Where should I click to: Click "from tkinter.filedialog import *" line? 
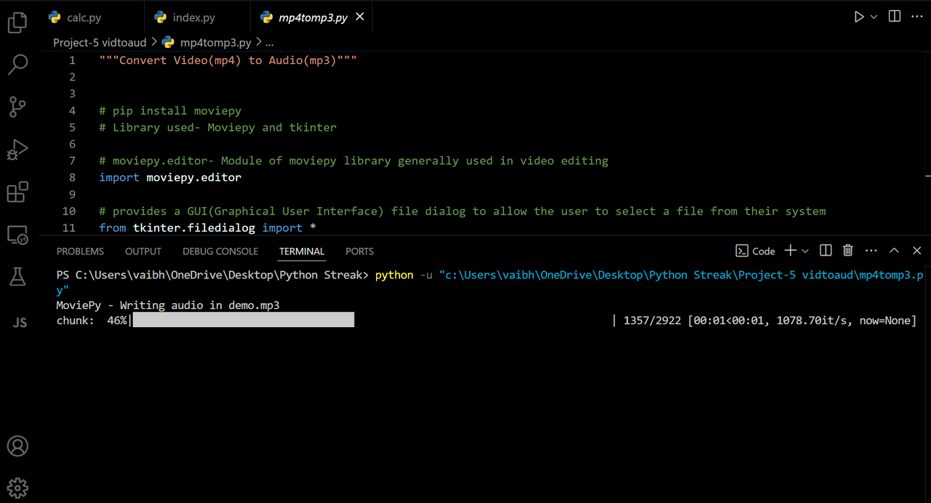[x=207, y=228]
